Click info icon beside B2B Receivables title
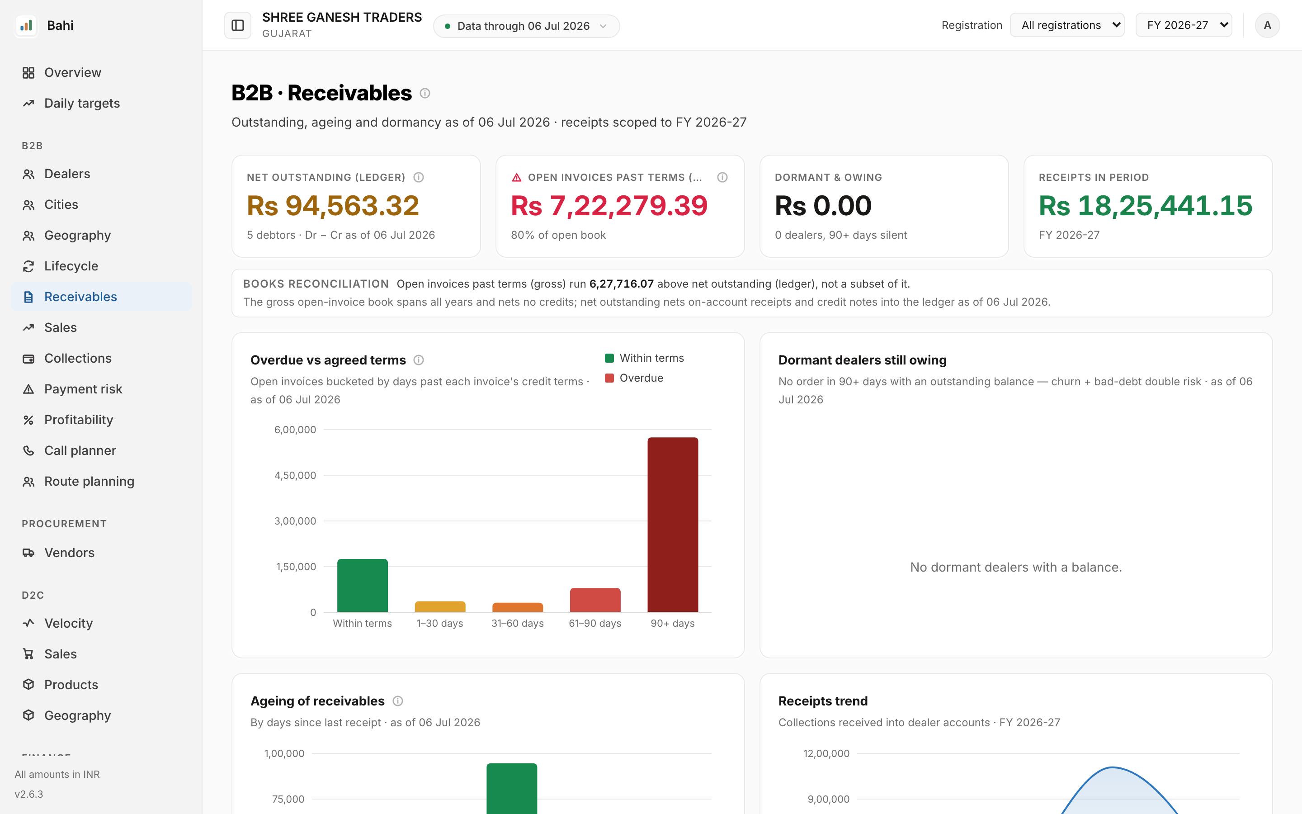 (425, 93)
